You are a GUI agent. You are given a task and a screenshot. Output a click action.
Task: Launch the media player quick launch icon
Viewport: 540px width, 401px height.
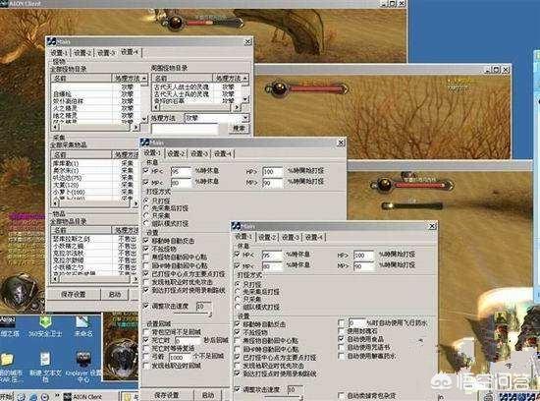pyautogui.click(x=45, y=396)
